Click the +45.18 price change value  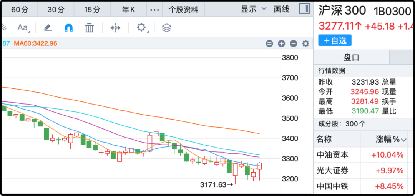pos(380,26)
